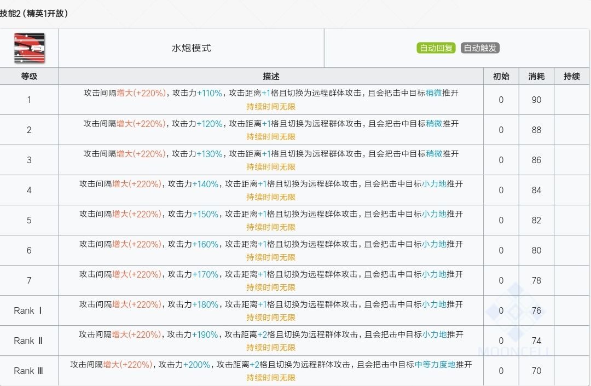Click the cost value 80
Image resolution: width=591 pixels, height=386 pixels.
[536, 251]
